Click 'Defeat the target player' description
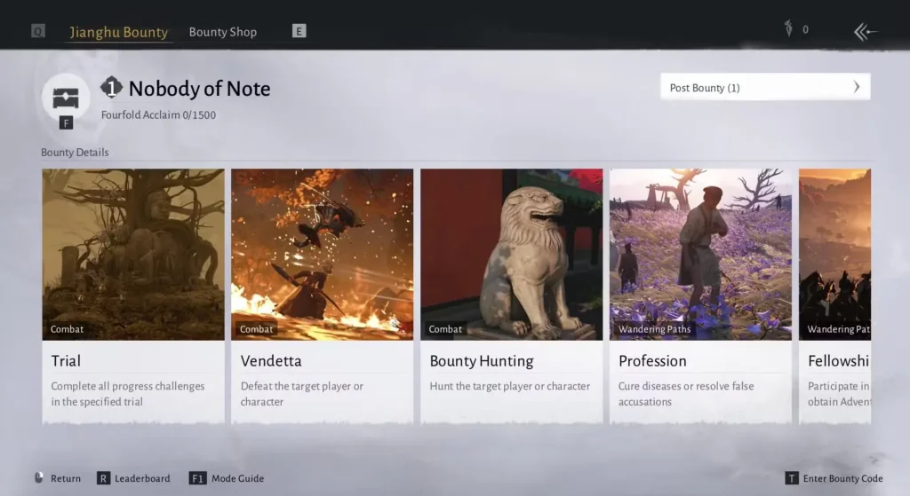This screenshot has width=910, height=496. coord(302,393)
